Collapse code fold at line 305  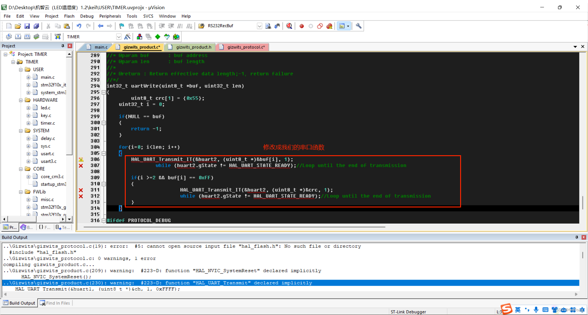(104, 153)
